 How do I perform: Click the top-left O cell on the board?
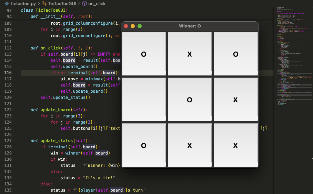(x=144, y=54)
